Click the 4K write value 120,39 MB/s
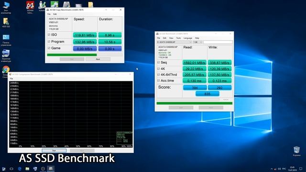The height and width of the screenshot is (172, 306). tap(219, 69)
